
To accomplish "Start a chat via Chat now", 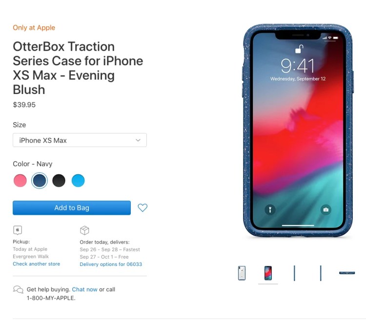I will (x=84, y=289).
